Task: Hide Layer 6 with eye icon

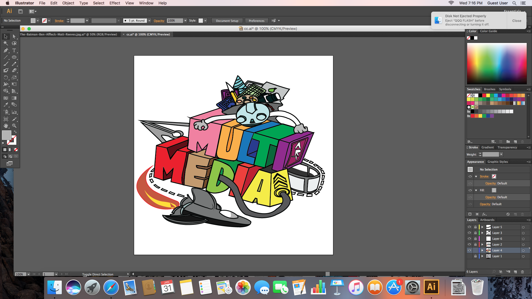Action: click(x=469, y=239)
